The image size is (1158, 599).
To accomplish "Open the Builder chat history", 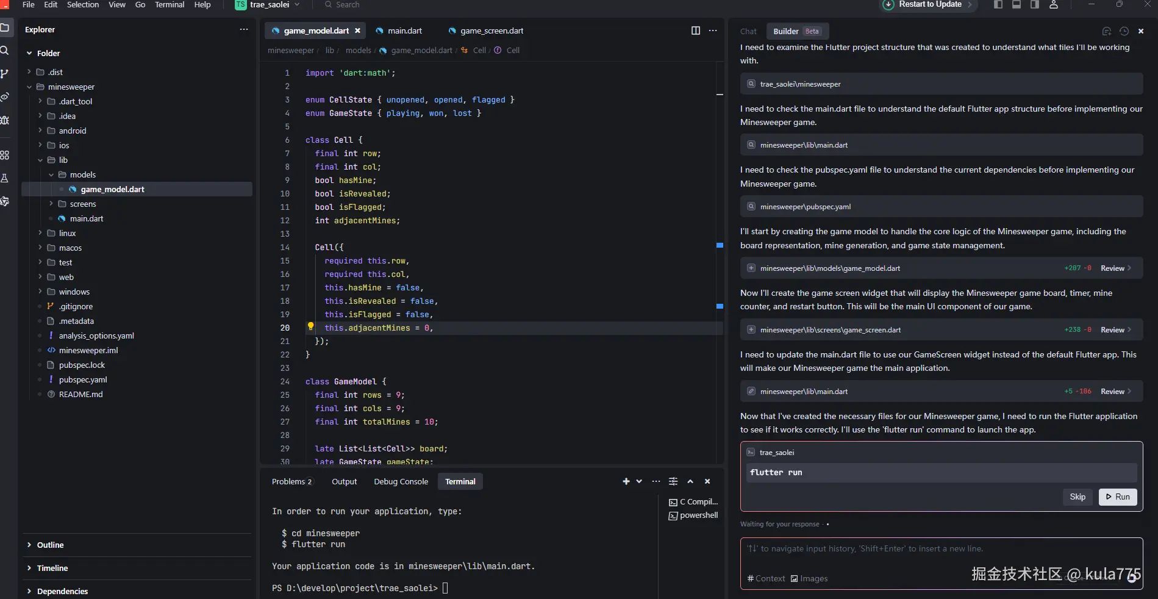I will [x=1124, y=31].
